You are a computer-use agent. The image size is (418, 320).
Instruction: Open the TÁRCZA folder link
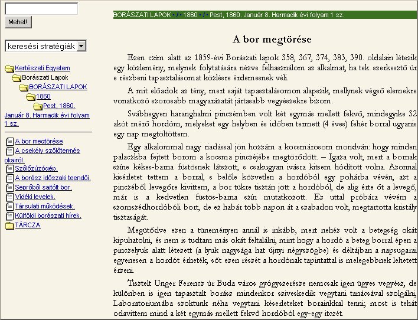click(x=28, y=225)
